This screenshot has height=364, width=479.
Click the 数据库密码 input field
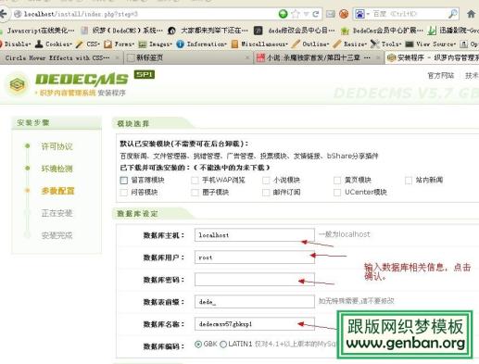pyautogui.click(x=255, y=280)
